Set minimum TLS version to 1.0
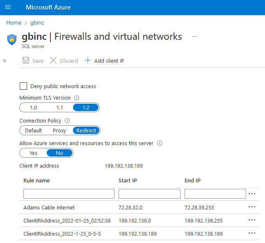Image resolution: width=265 pixels, height=243 pixels. click(34, 108)
